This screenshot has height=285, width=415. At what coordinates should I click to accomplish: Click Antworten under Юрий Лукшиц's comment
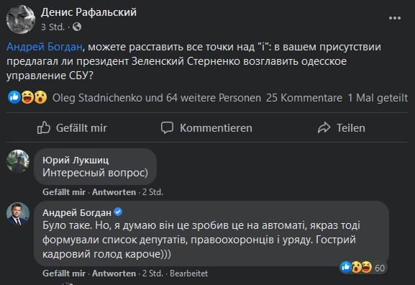coord(114,191)
